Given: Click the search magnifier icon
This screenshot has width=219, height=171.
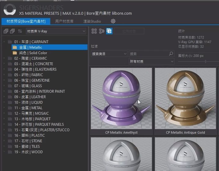Looking at the screenshot, I should (171, 54).
